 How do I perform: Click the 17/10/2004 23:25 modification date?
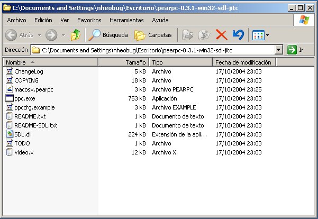[x=239, y=89]
